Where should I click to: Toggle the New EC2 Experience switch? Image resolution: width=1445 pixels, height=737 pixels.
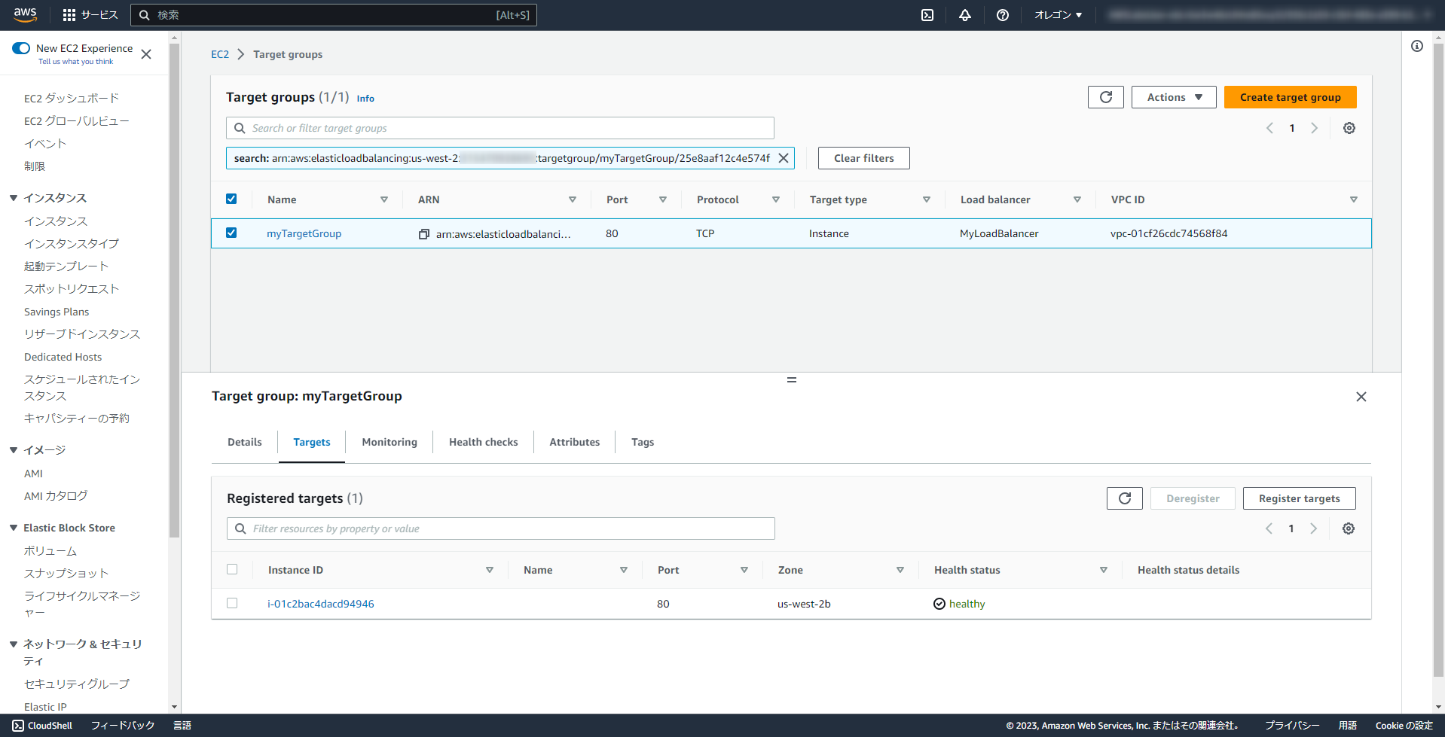pyautogui.click(x=21, y=47)
